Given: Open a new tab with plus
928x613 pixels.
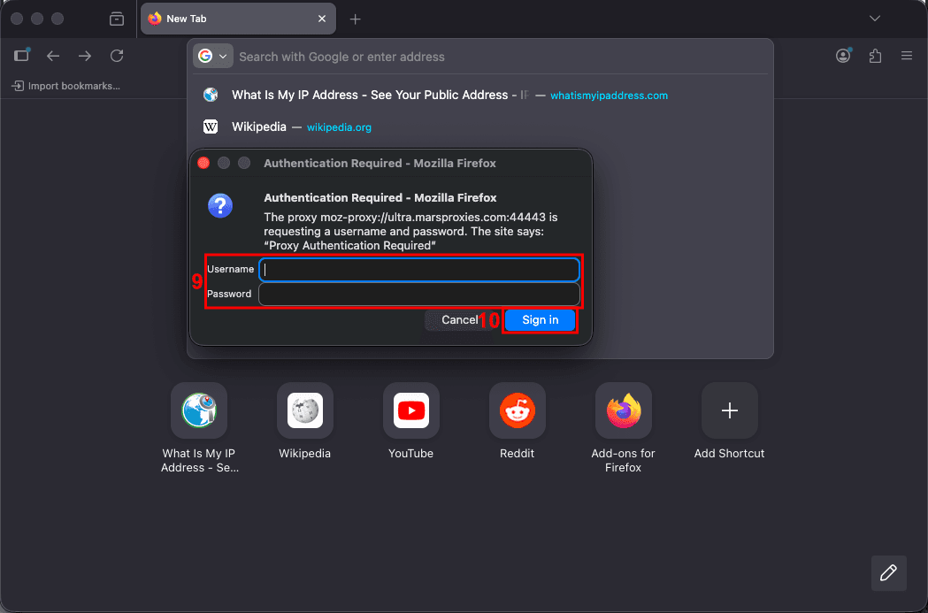Looking at the screenshot, I should pos(355,19).
